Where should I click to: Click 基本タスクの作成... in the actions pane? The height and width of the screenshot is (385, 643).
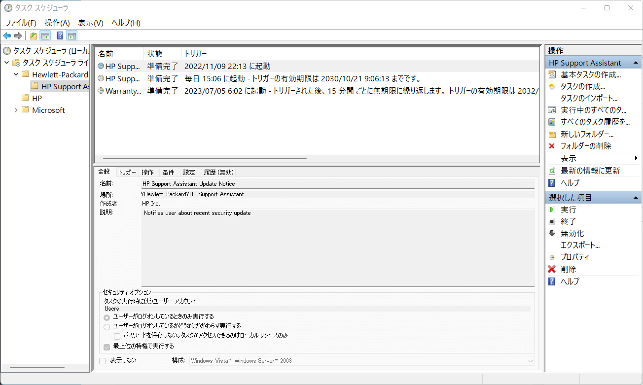click(590, 74)
